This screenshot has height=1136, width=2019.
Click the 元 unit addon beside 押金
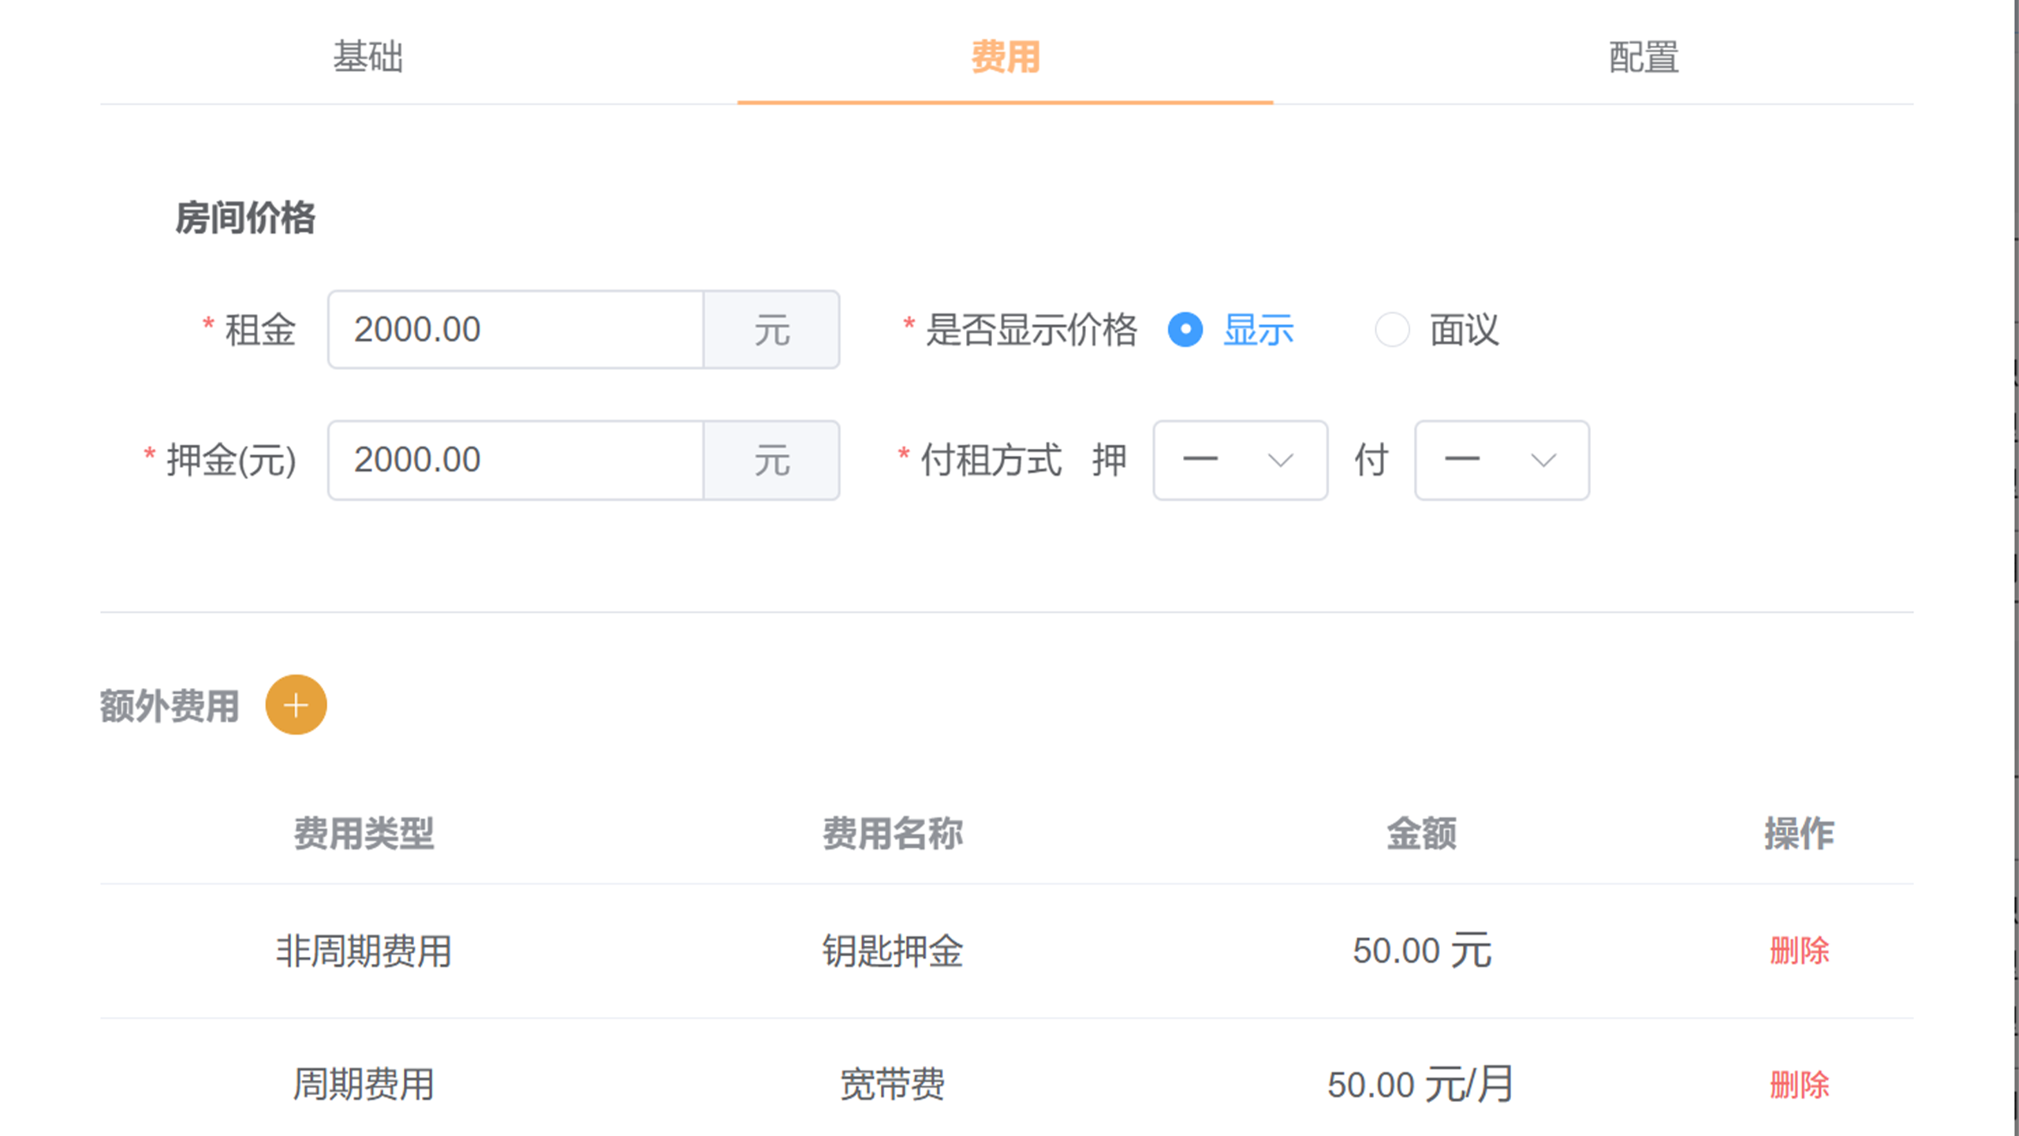point(771,460)
